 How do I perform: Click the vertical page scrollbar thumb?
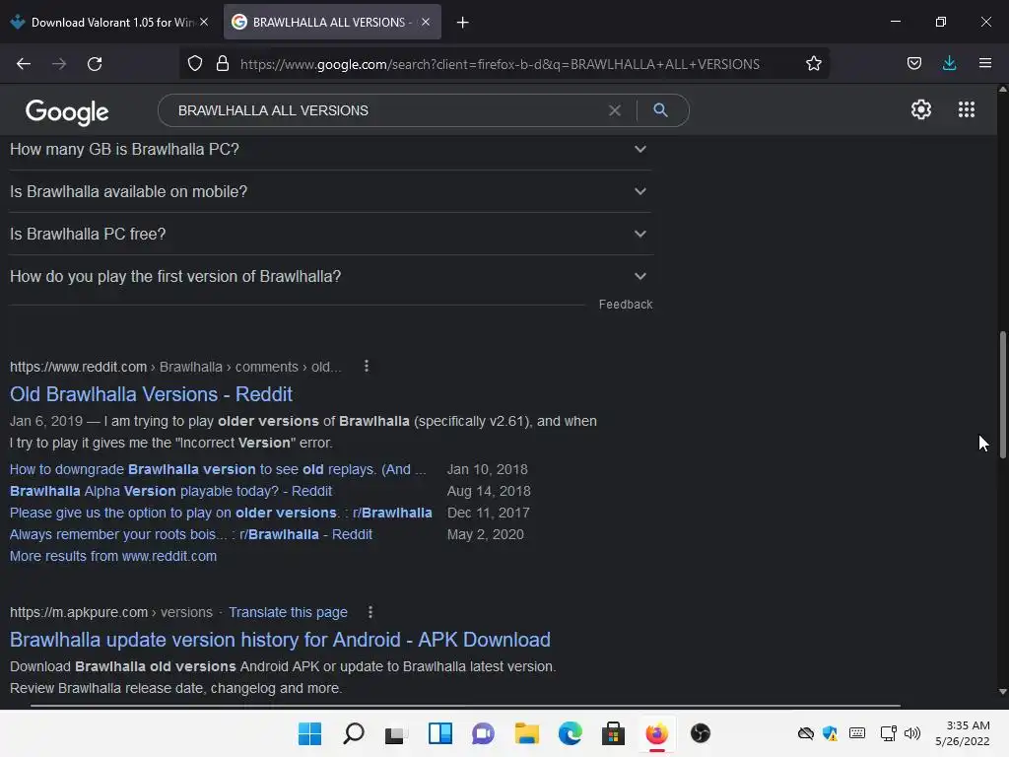point(1002,394)
